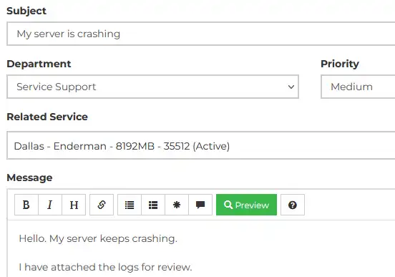Viewport: 395px width, 277px height.
Task: Click the asterisk code icon in toolbar
Action: tap(177, 205)
